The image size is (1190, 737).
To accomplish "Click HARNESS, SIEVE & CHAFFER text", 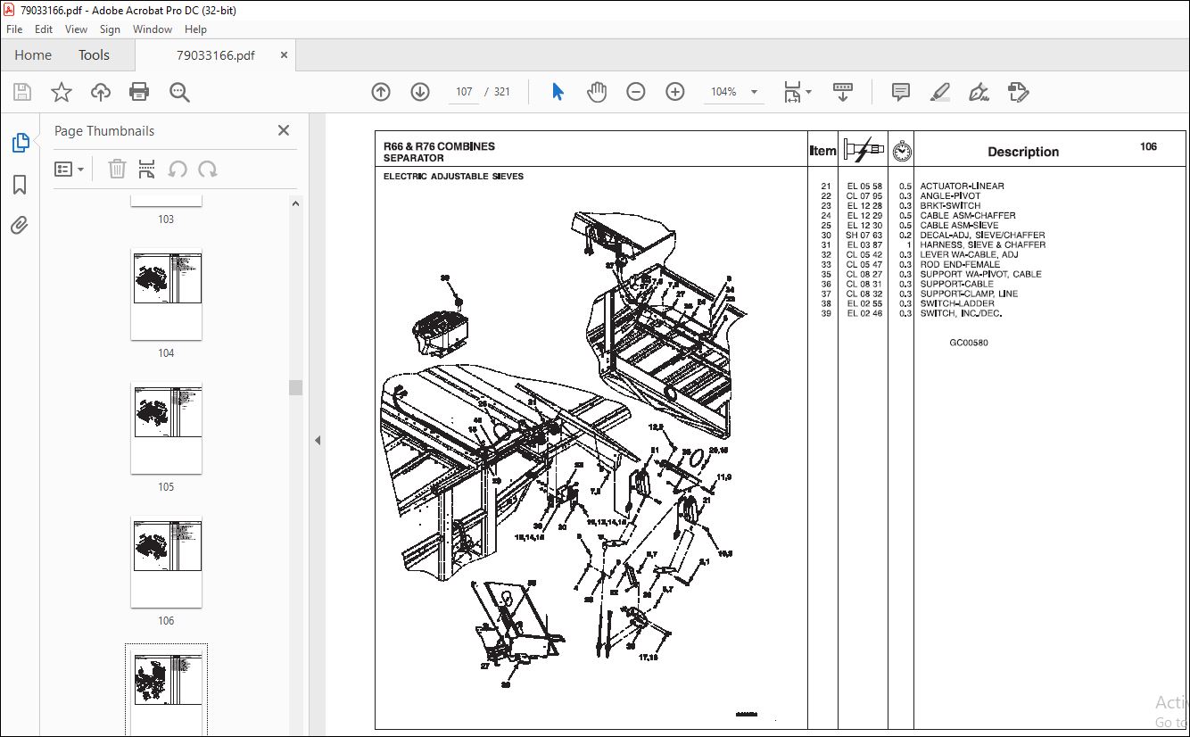I will point(983,244).
